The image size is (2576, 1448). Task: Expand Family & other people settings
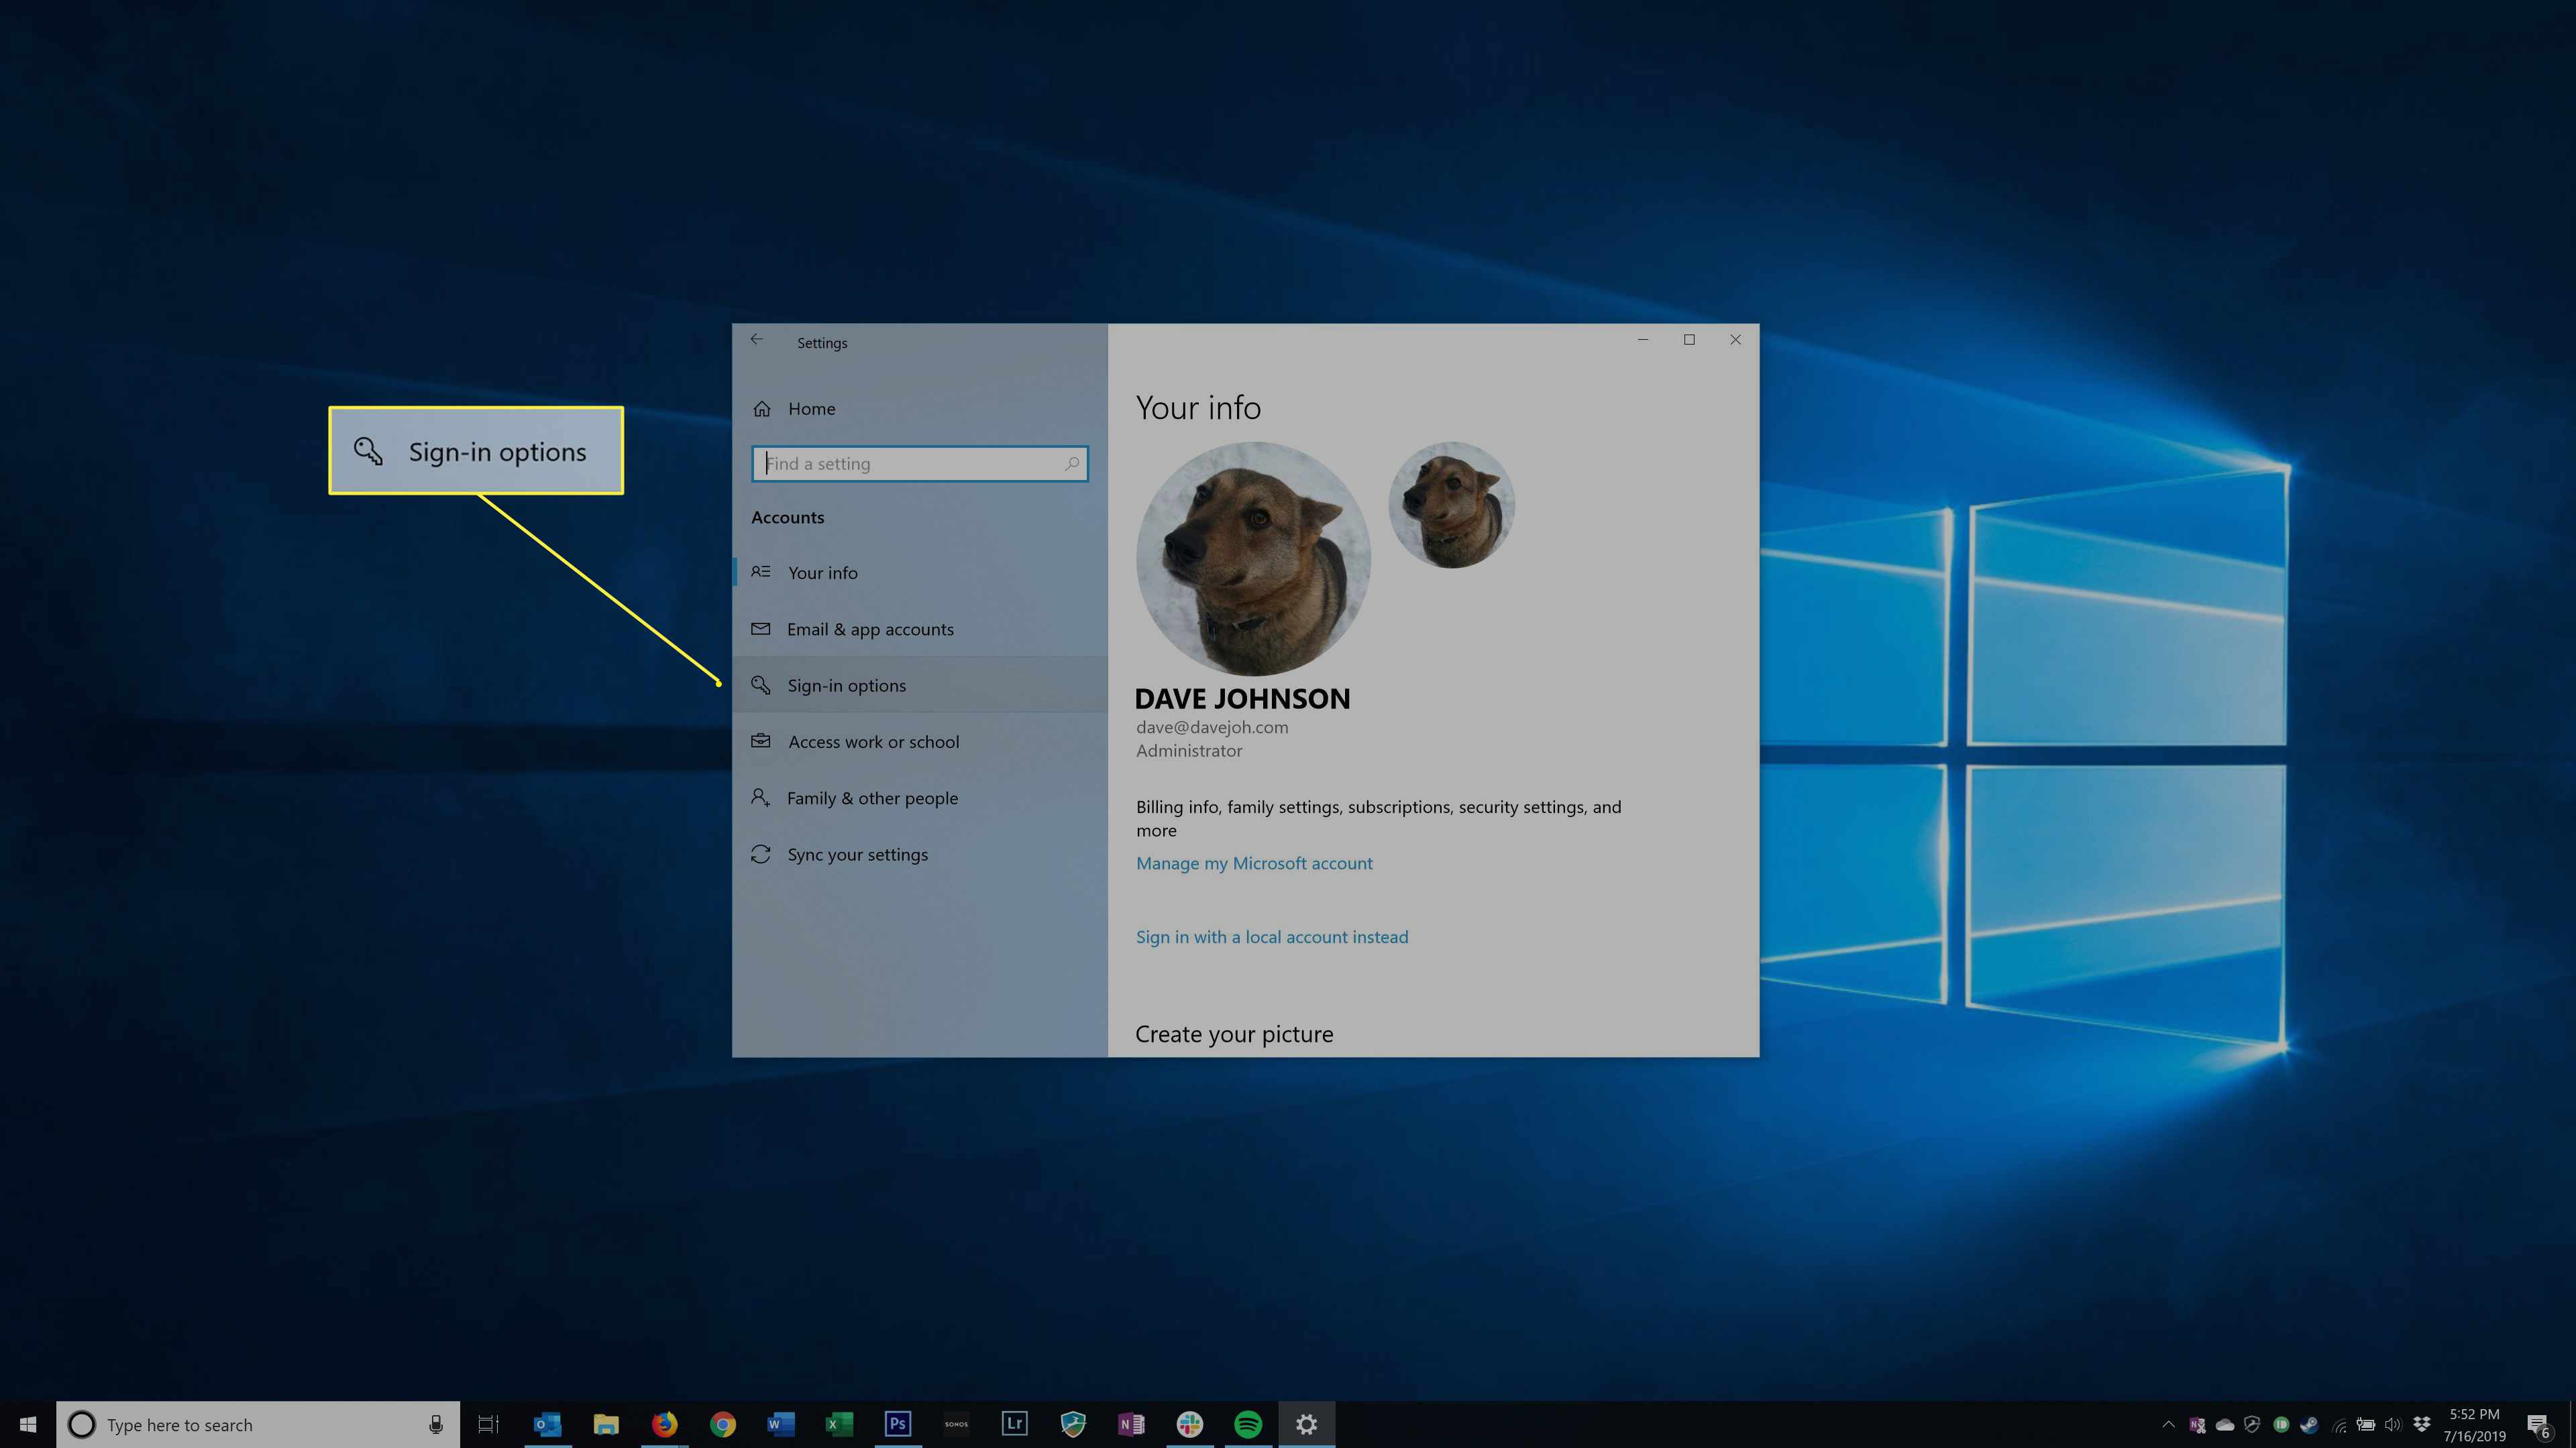pyautogui.click(x=872, y=797)
